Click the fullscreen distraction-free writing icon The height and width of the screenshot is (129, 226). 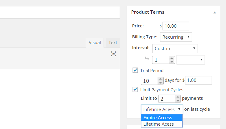pos(114,54)
